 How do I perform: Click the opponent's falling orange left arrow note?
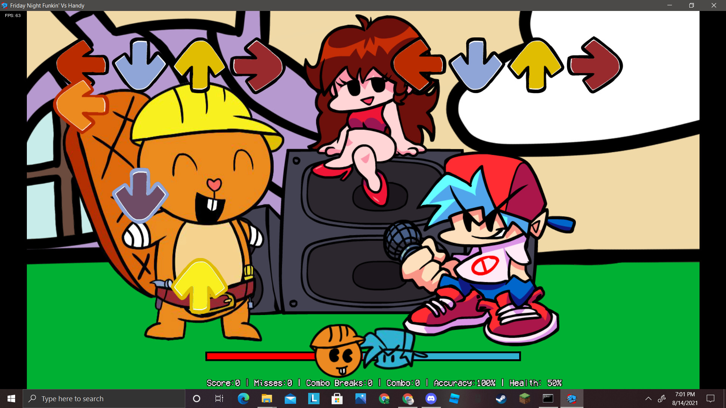(81, 106)
